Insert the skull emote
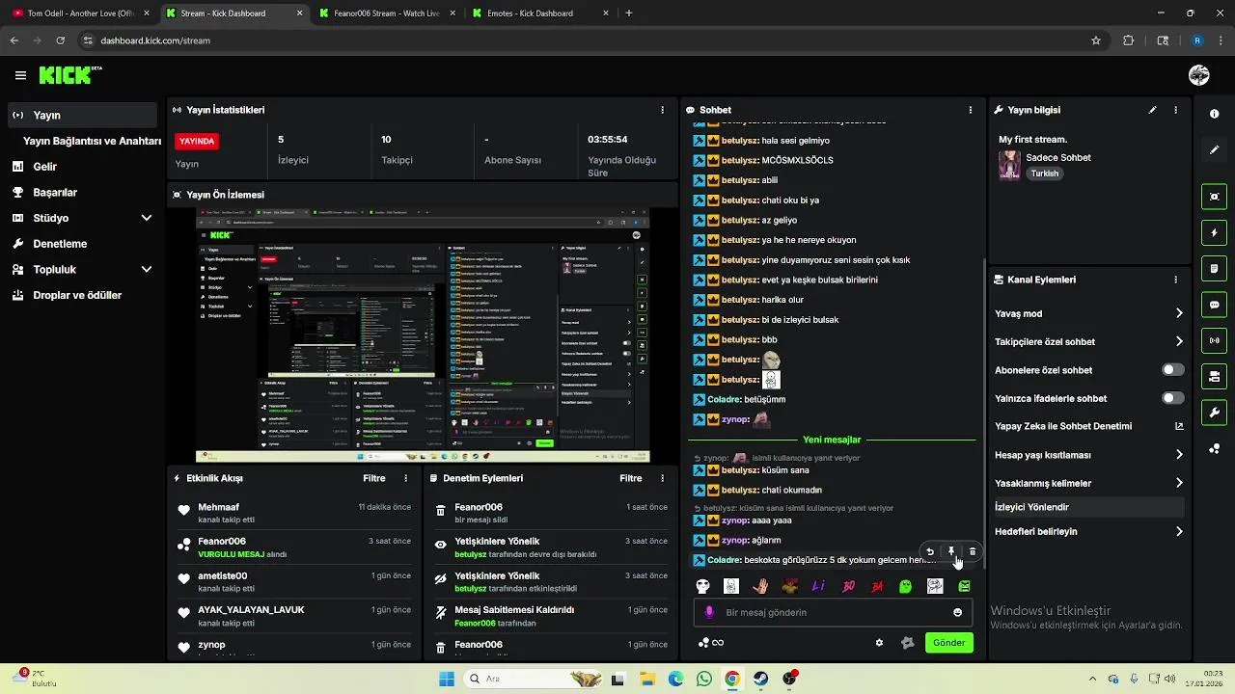Image resolution: width=1235 pixels, height=694 pixels. (x=702, y=586)
